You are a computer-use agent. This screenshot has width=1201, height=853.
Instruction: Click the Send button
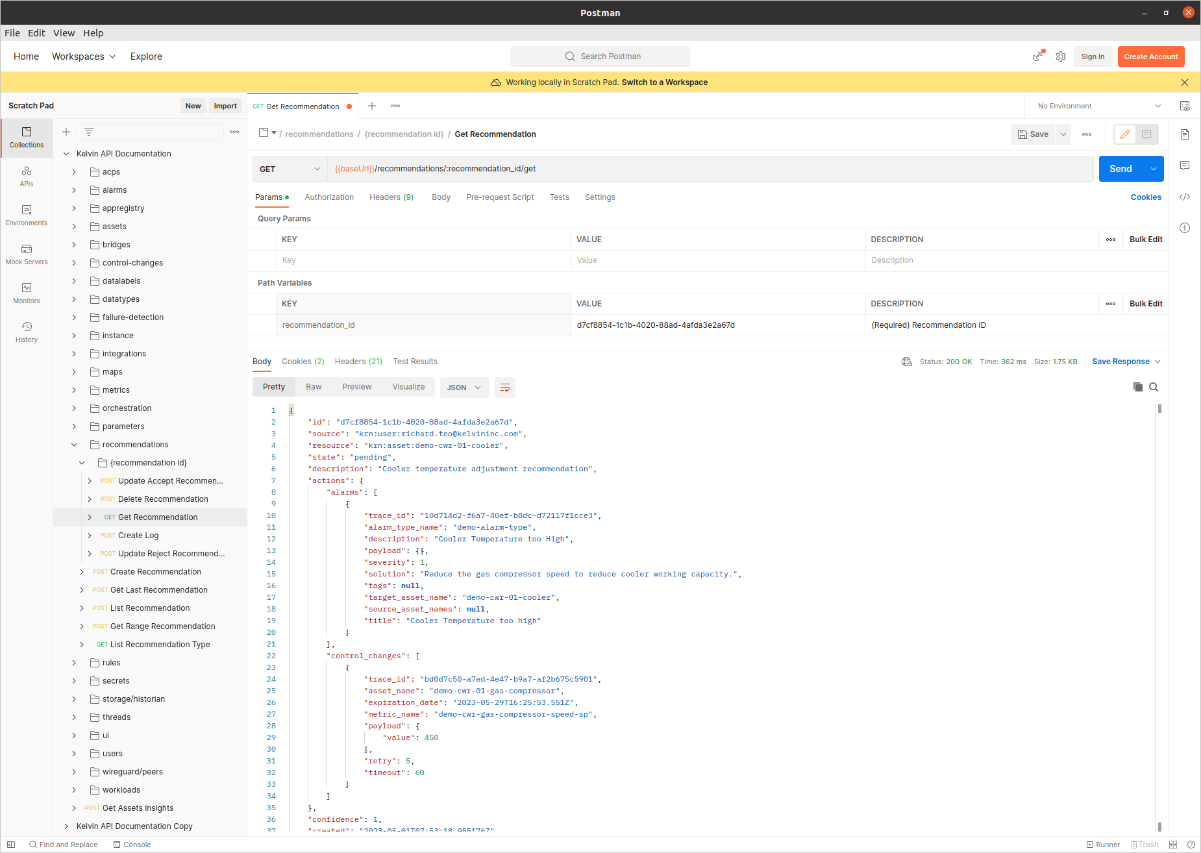(1120, 168)
